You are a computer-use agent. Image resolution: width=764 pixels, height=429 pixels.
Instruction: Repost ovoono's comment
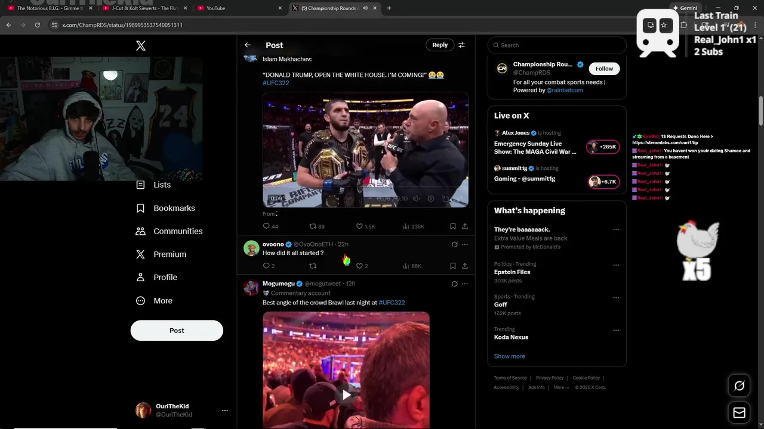(x=313, y=266)
